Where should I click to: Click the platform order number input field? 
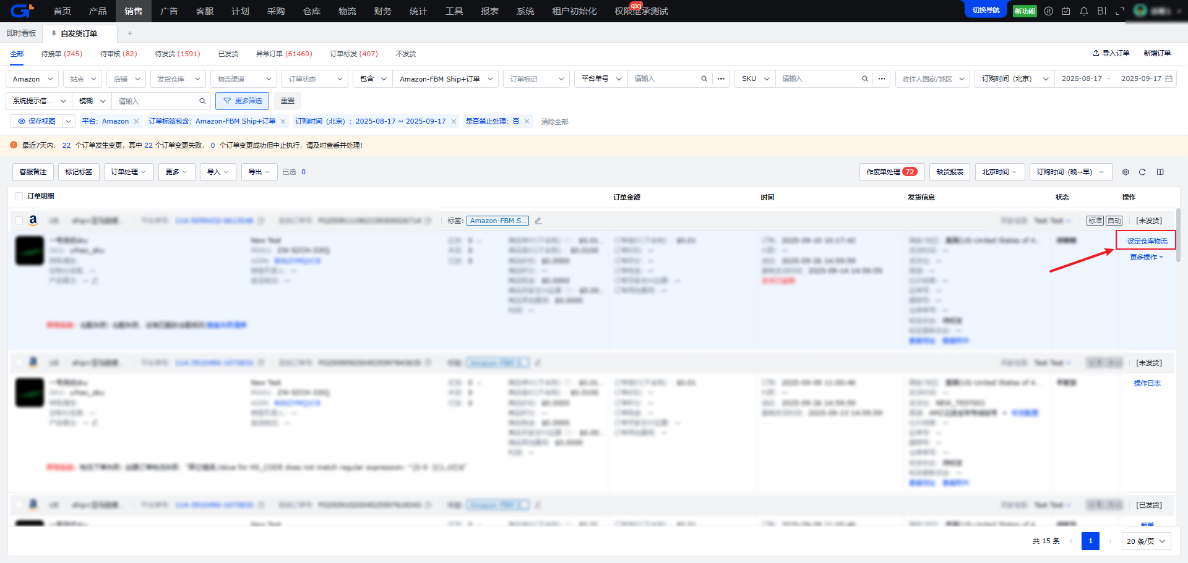pyautogui.click(x=663, y=78)
